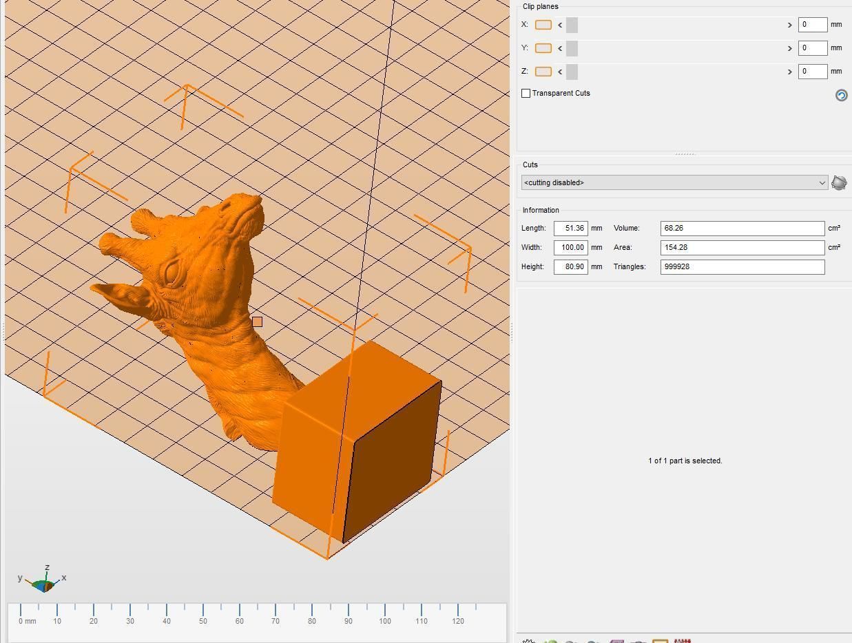Click the Height field showing 80.90
The width and height of the screenshot is (852, 643).
coord(571,266)
